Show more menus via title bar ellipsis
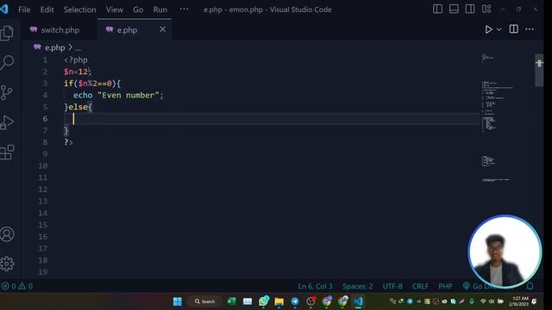 click(184, 9)
